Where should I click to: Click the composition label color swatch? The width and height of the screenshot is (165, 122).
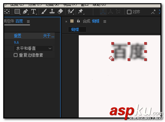tap(72, 21)
